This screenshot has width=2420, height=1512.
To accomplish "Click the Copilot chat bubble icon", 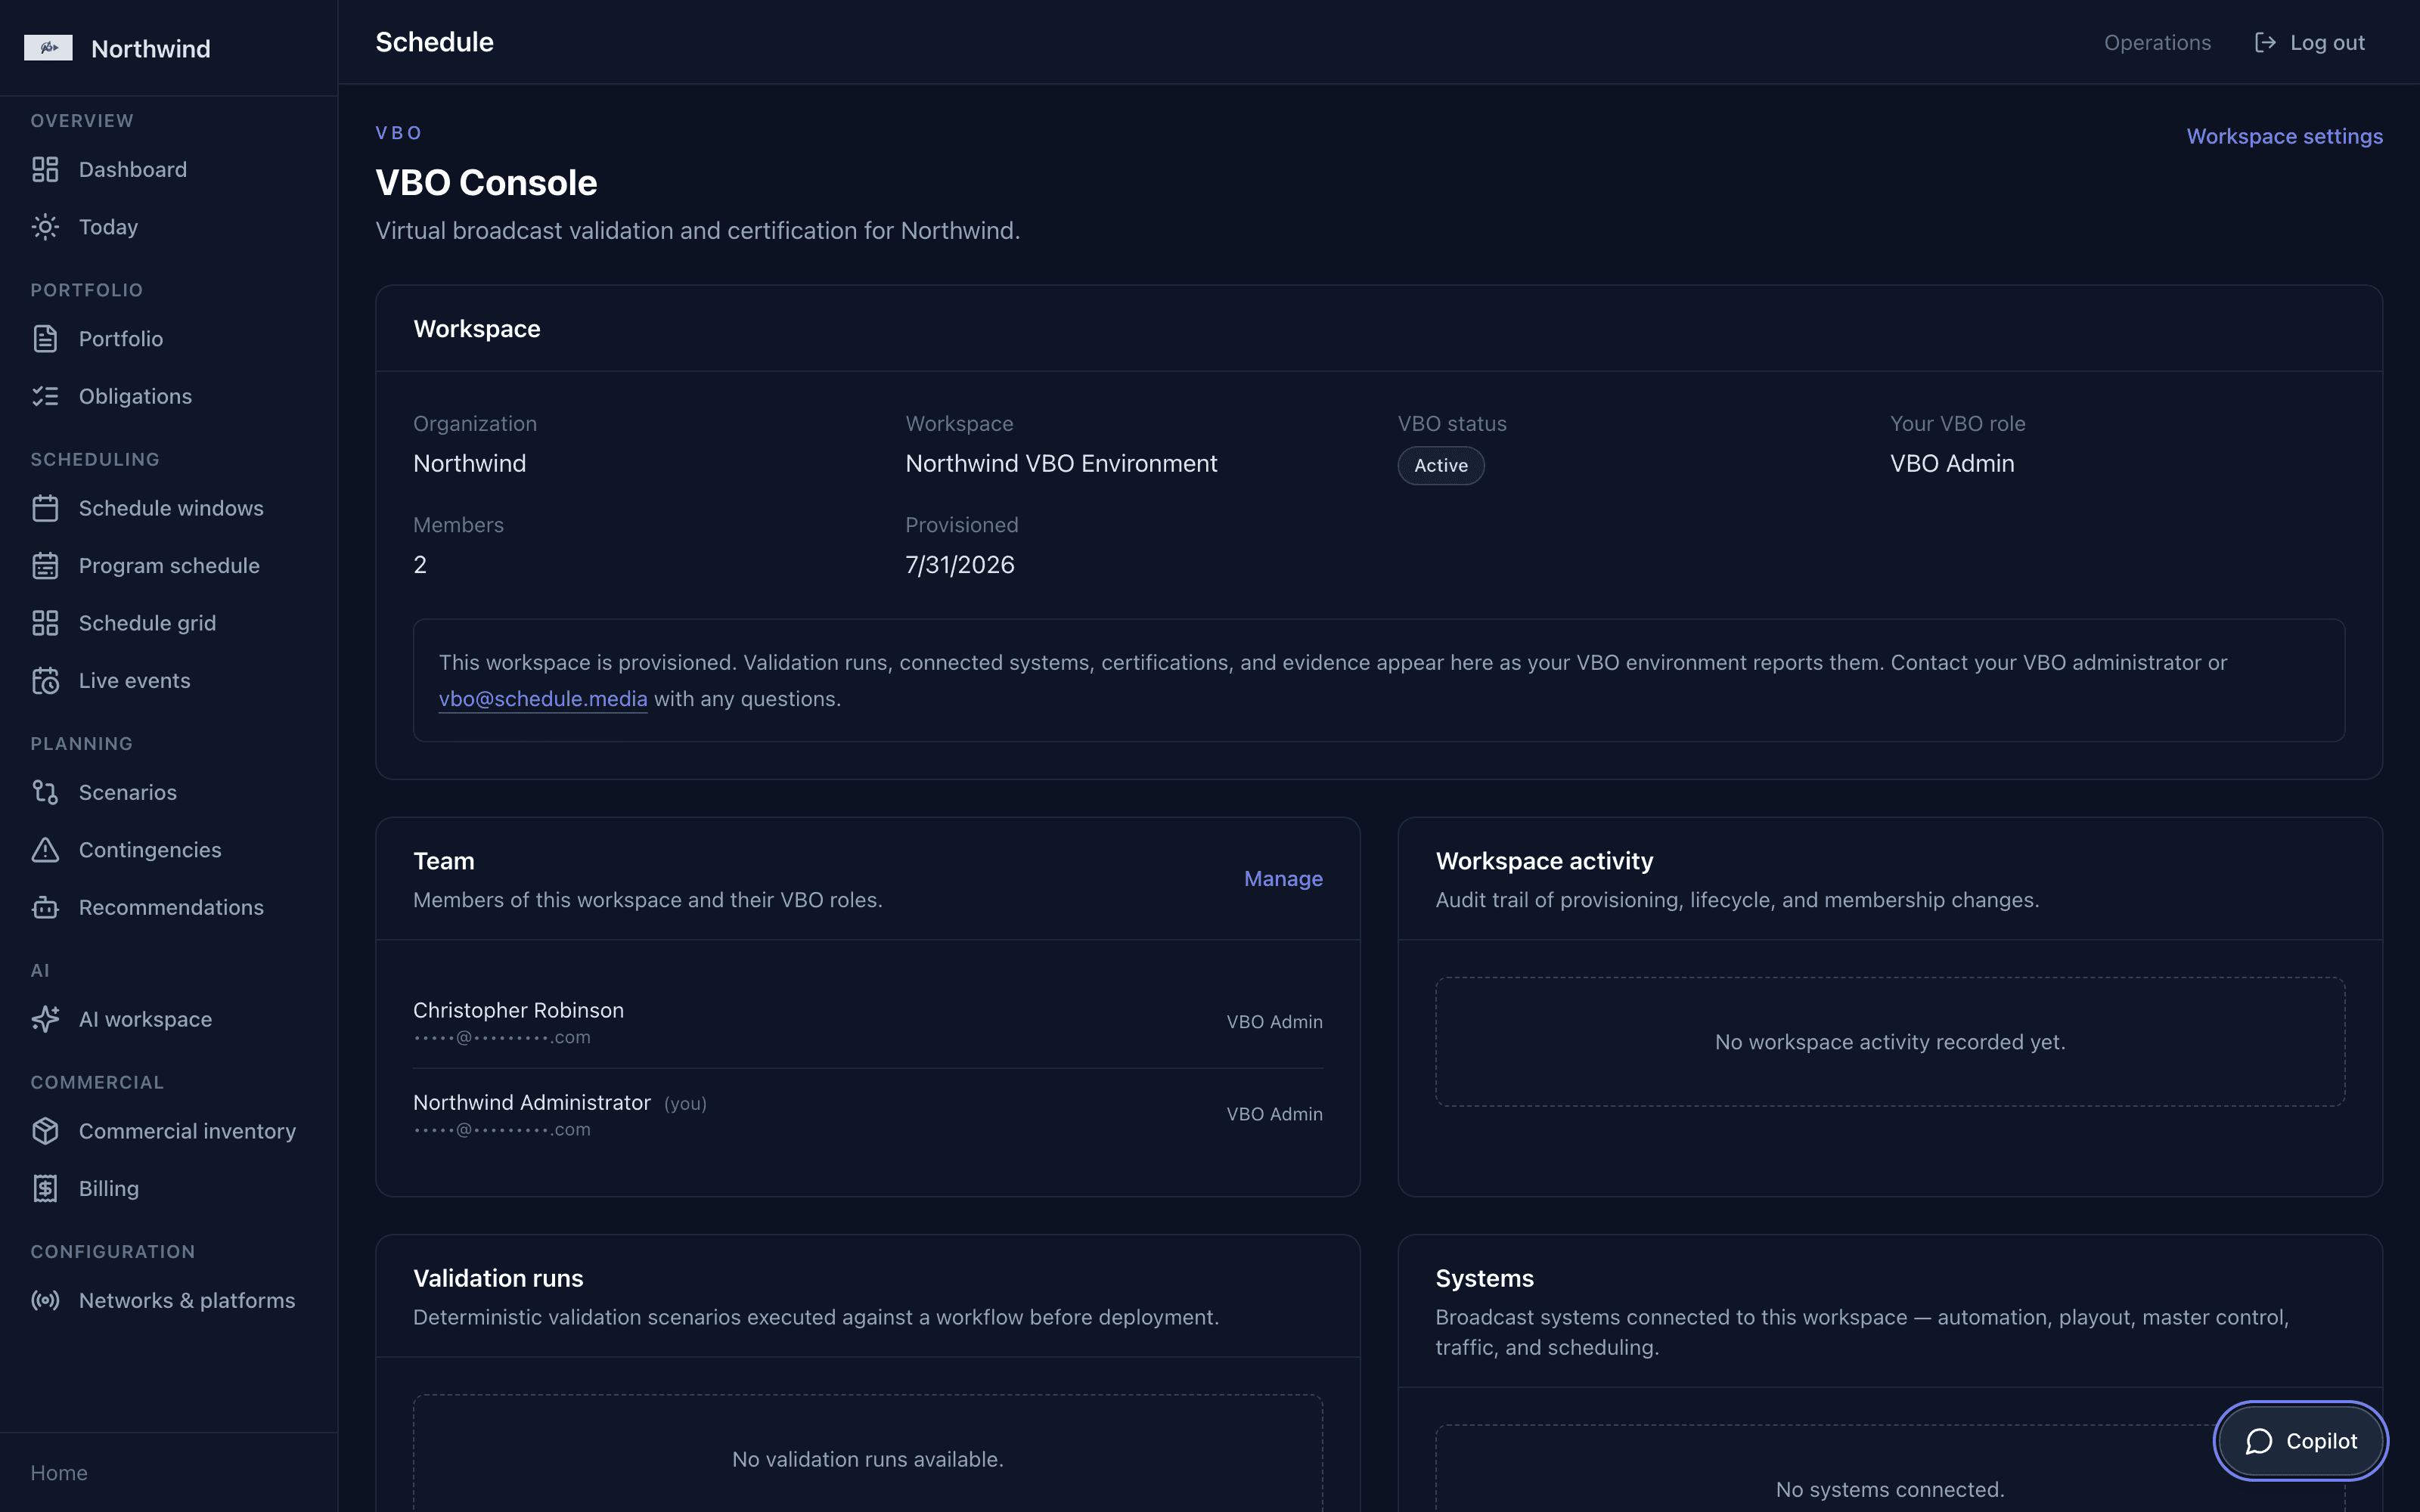I will [x=2259, y=1441].
